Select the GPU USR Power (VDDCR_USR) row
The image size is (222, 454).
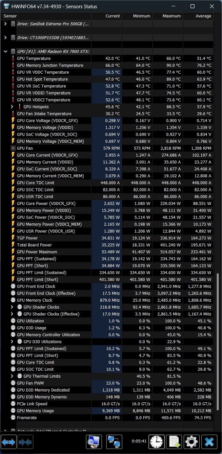[x=107, y=231]
